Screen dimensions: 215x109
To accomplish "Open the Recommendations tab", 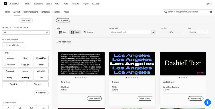I will click(30, 12).
